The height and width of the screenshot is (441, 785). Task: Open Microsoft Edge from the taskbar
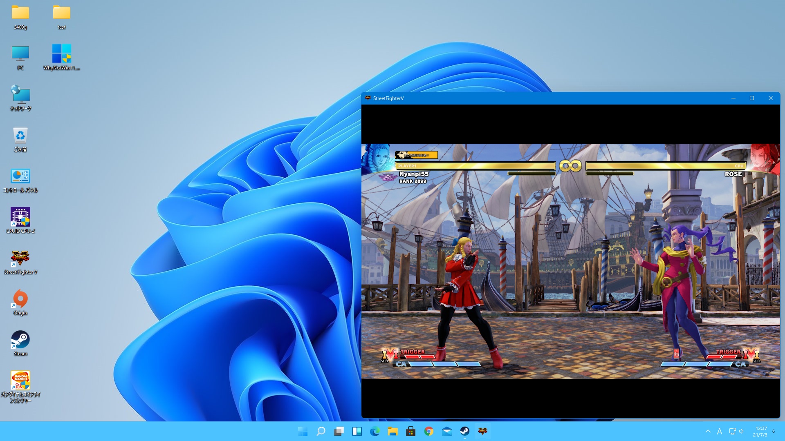point(376,432)
